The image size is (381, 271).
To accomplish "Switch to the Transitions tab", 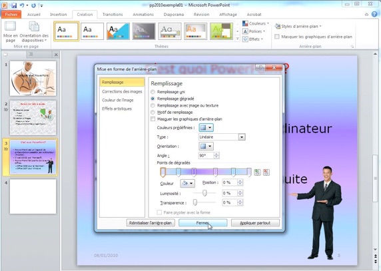I will (x=113, y=15).
